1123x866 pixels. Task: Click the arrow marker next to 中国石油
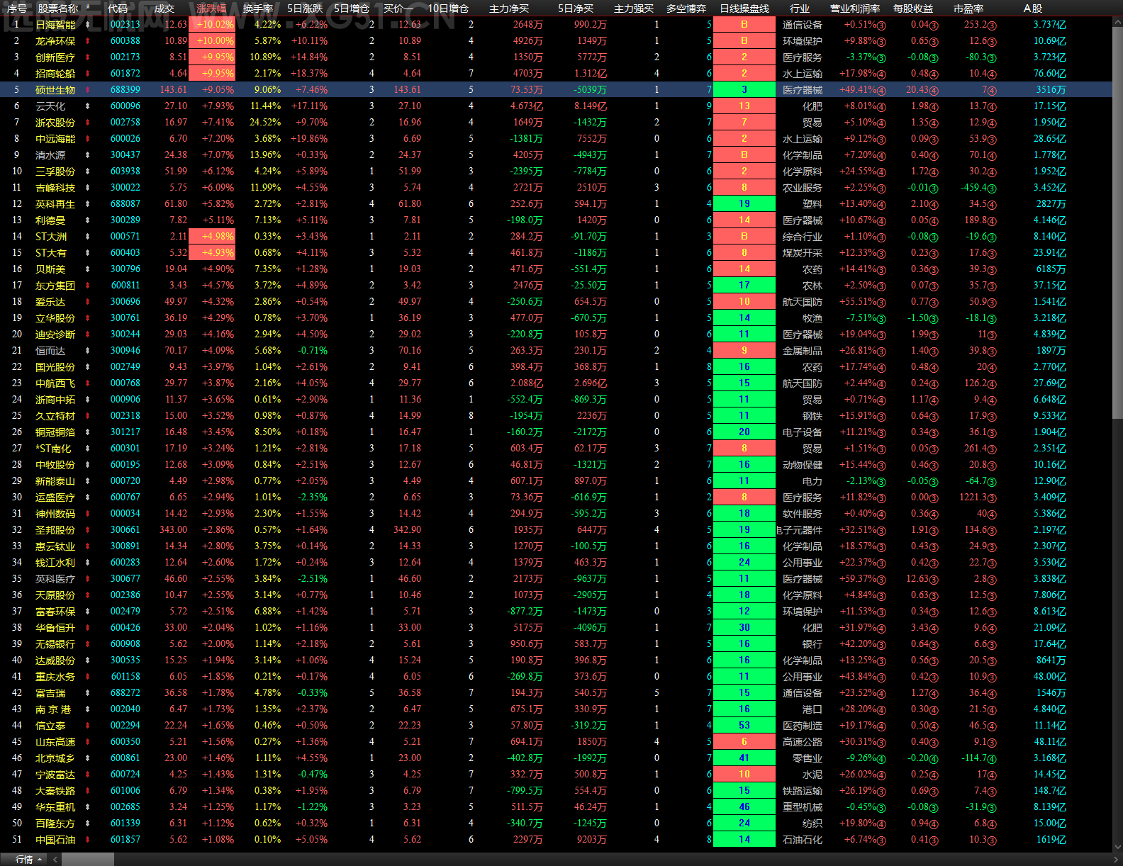(88, 840)
